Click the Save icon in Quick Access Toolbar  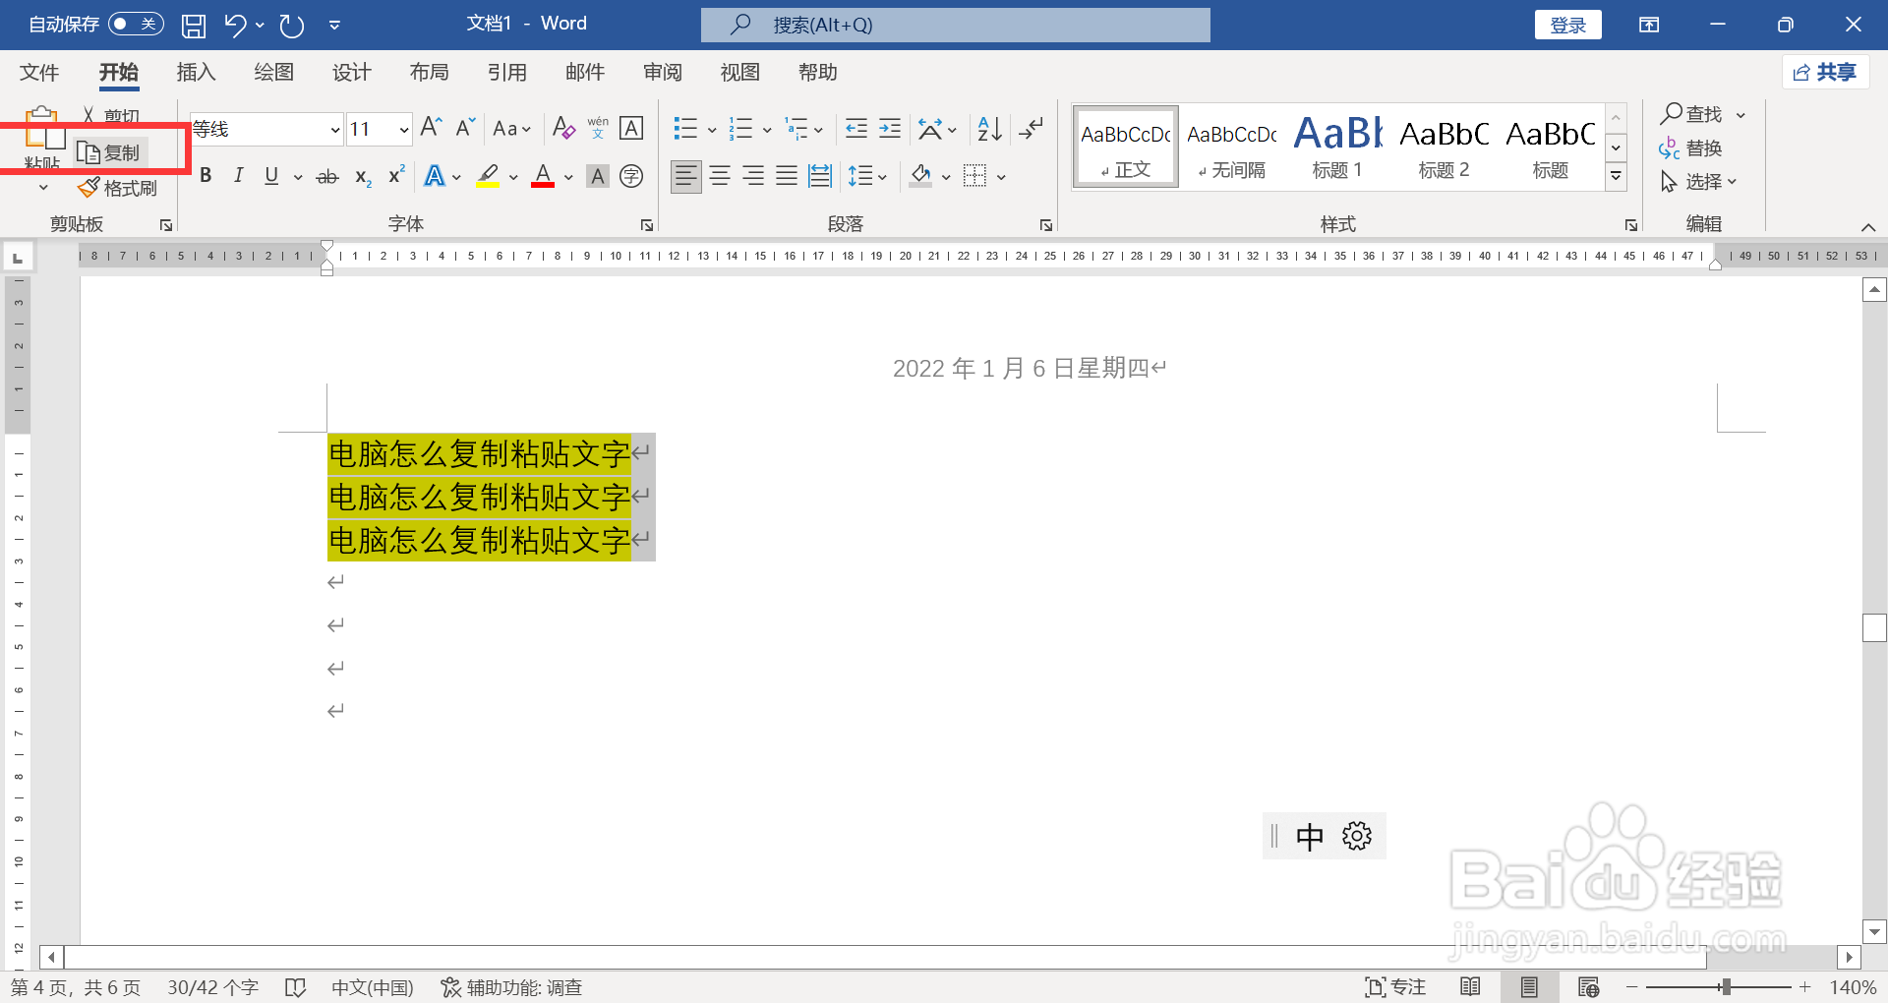coord(193,25)
